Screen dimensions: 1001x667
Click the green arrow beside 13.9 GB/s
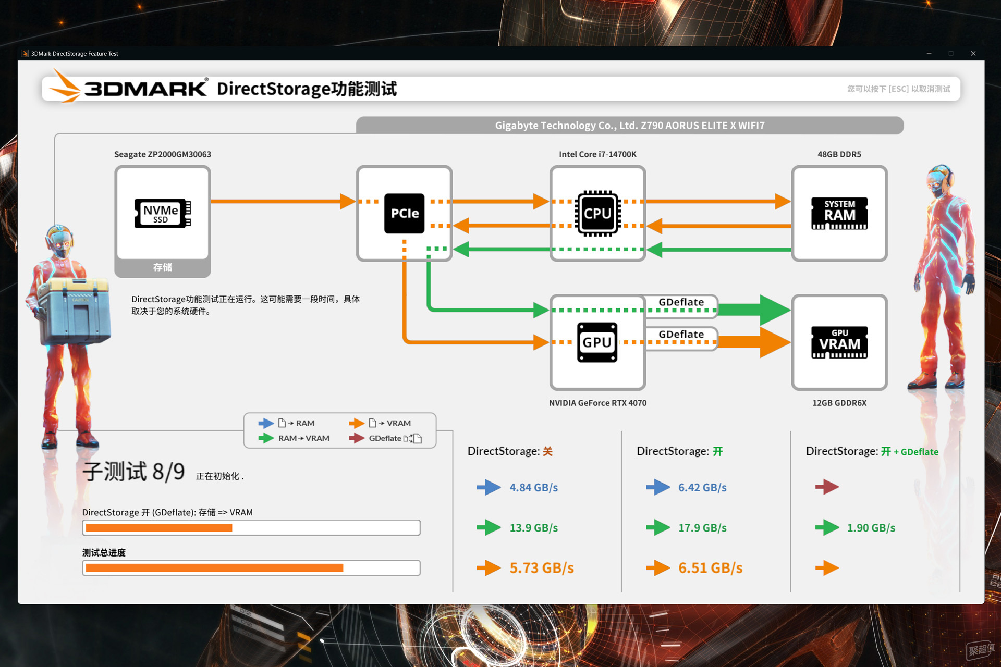pyautogui.click(x=489, y=527)
